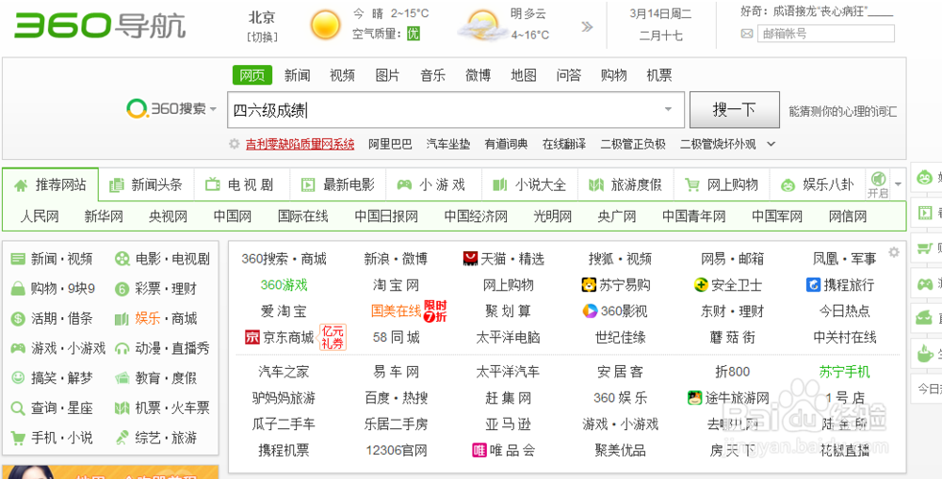The height and width of the screenshot is (479, 942).
Task: Click the 搜一下 search button
Action: 734,110
